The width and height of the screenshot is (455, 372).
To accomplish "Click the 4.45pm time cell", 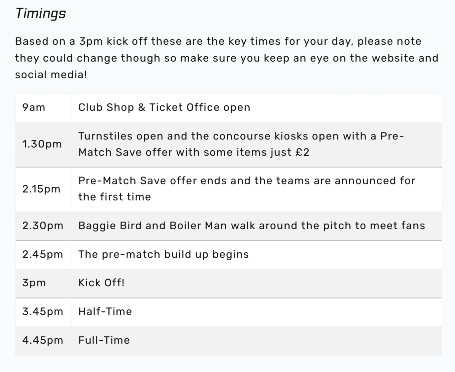I will pos(43,340).
